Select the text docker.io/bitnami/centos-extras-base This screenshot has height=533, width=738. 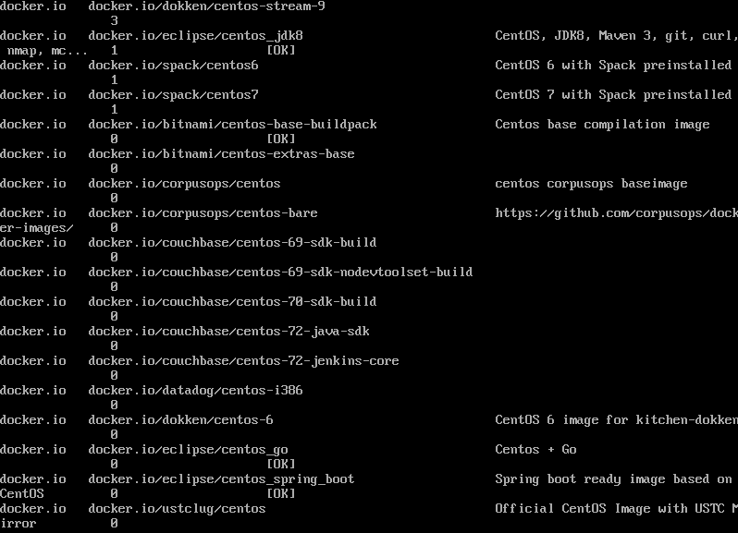pos(221,154)
